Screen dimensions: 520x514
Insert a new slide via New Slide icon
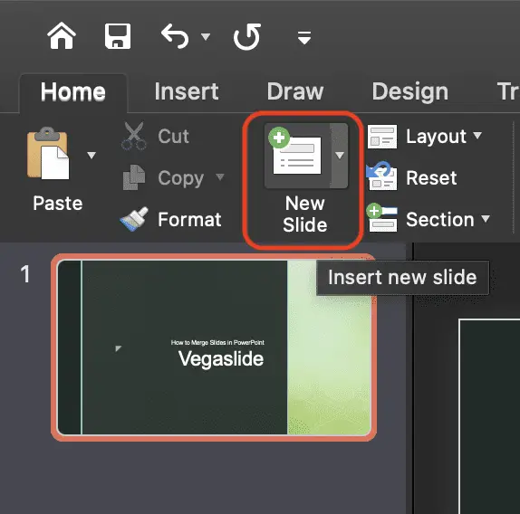point(297,155)
